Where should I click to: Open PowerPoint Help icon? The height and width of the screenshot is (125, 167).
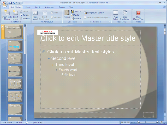[x=164, y=7]
